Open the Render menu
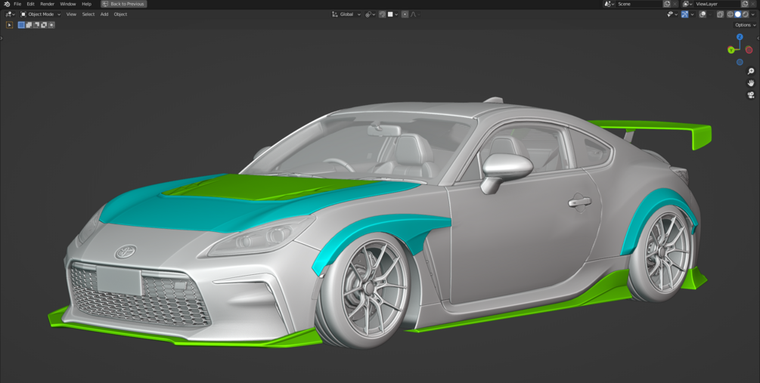The height and width of the screenshot is (383, 760). pyautogui.click(x=47, y=4)
